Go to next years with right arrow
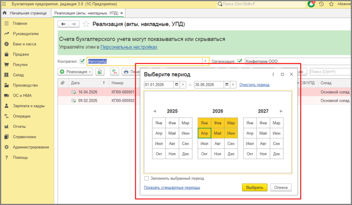Image resolution: width=352 pixels, height=205 pixels. coord(281,111)
